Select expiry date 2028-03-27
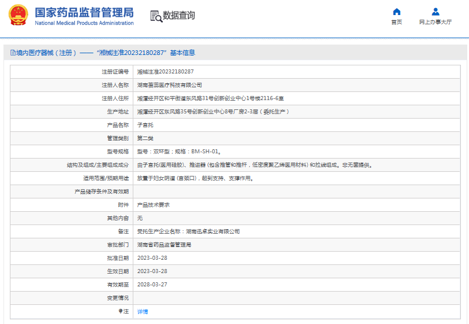 click(x=152, y=285)
